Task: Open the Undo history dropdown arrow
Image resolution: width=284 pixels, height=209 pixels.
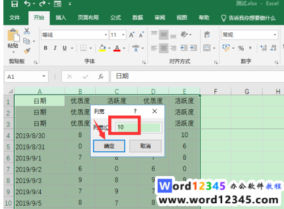Action: [34, 4]
